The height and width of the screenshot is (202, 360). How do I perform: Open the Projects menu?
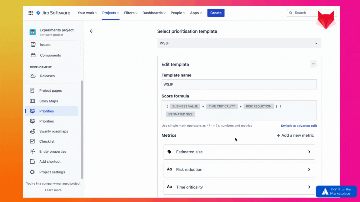point(110,13)
